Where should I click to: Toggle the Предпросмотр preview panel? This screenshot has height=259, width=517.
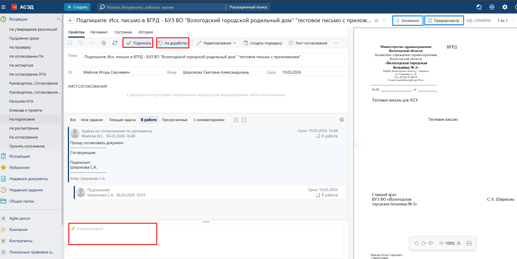[444, 21]
